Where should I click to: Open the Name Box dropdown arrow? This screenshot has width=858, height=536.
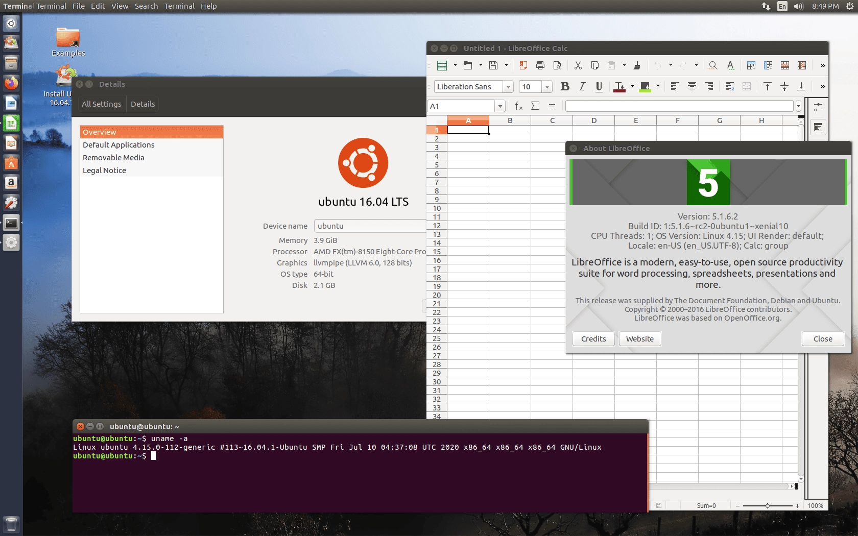coord(500,106)
